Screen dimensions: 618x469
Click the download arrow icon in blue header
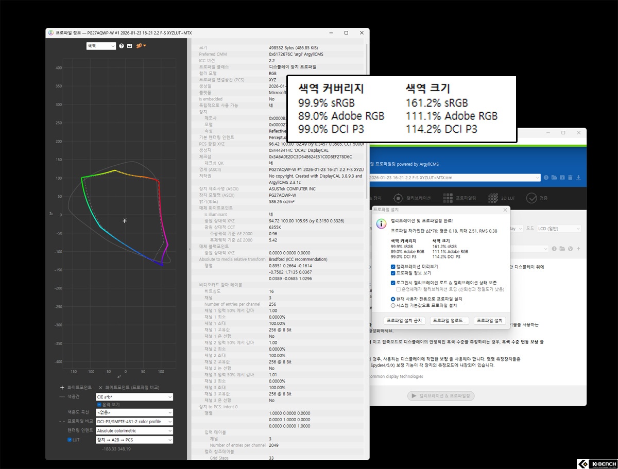[578, 178]
